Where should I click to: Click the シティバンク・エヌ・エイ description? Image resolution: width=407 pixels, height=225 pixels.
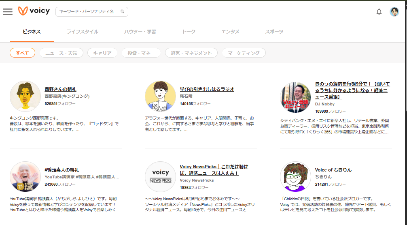tap(335, 126)
